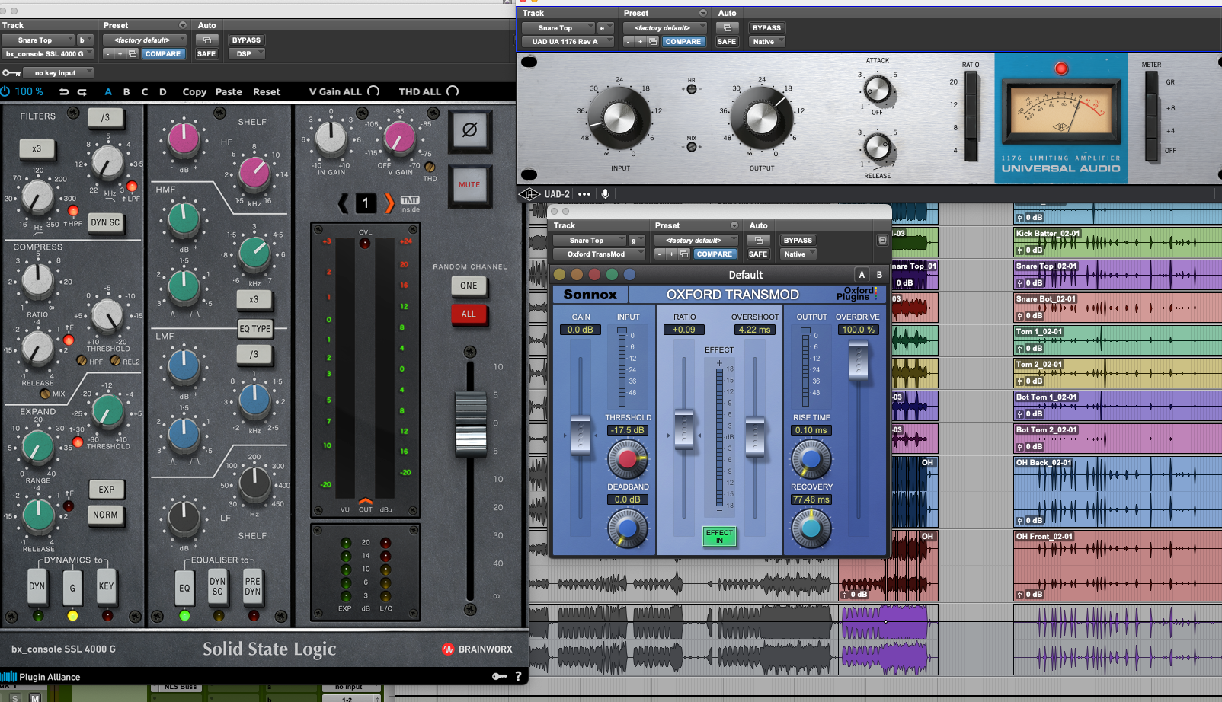
Task: Click Paste in bx_console toolbar
Action: (229, 91)
